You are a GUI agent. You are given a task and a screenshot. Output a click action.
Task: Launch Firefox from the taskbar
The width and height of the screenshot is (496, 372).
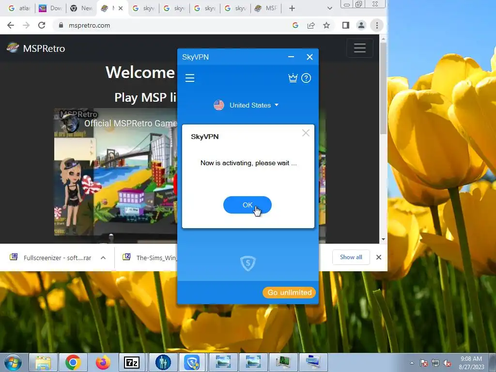pyautogui.click(x=103, y=362)
